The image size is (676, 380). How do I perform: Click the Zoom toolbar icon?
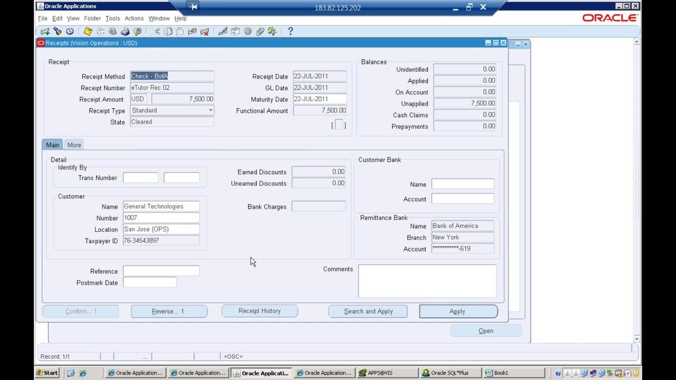point(235,32)
